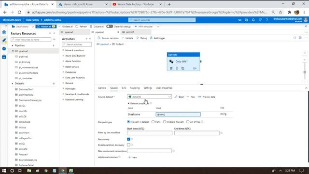Open the Manage toolbox icon in sidebar

pyautogui.click(x=4, y=57)
